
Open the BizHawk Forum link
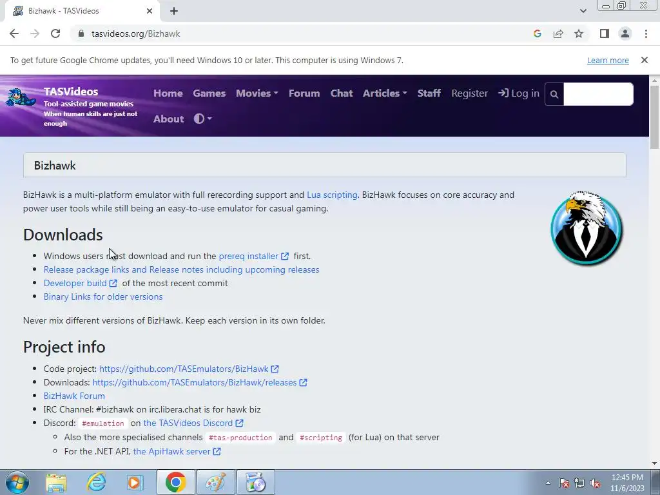pos(74,396)
